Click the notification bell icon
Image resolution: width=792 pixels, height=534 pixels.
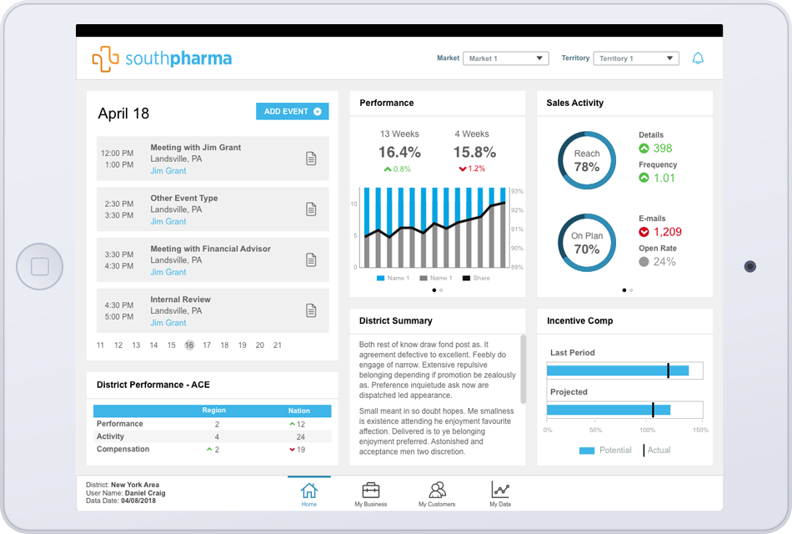698,58
